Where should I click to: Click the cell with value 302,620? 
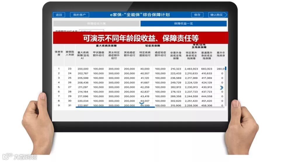[176, 101]
